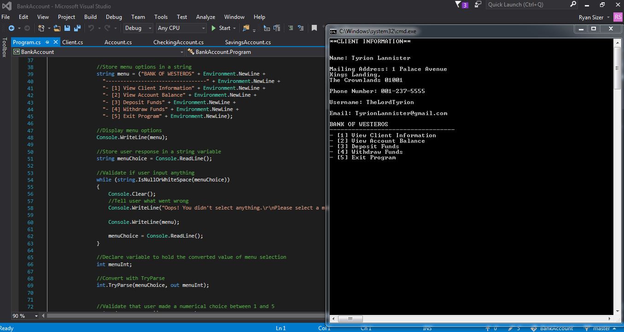Image resolution: width=624 pixels, height=332 pixels.
Task: Switch to the SavingsAccount.cs tab
Action: click(248, 42)
